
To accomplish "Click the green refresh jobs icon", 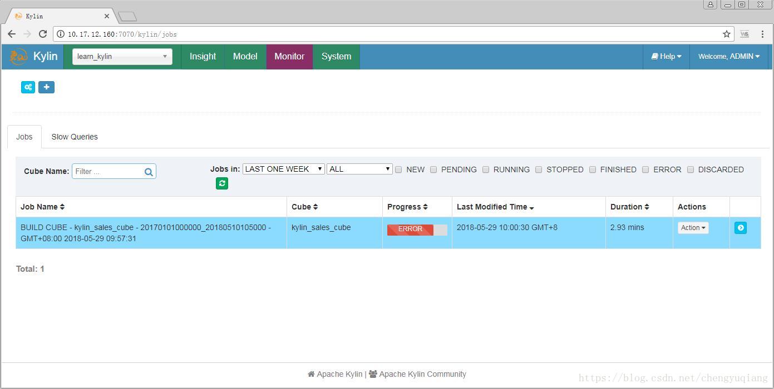I will coord(222,183).
